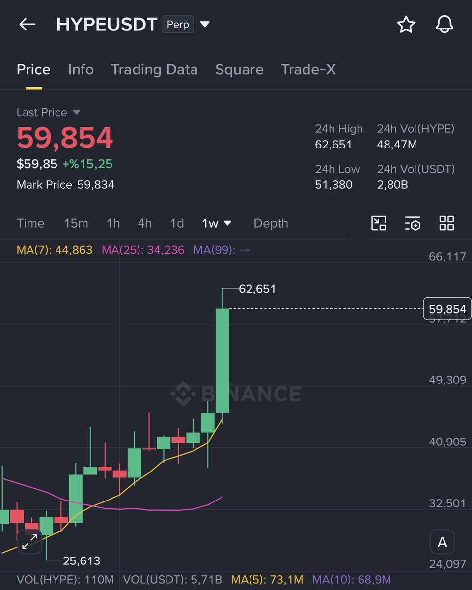Show the Depth chart

point(271,223)
